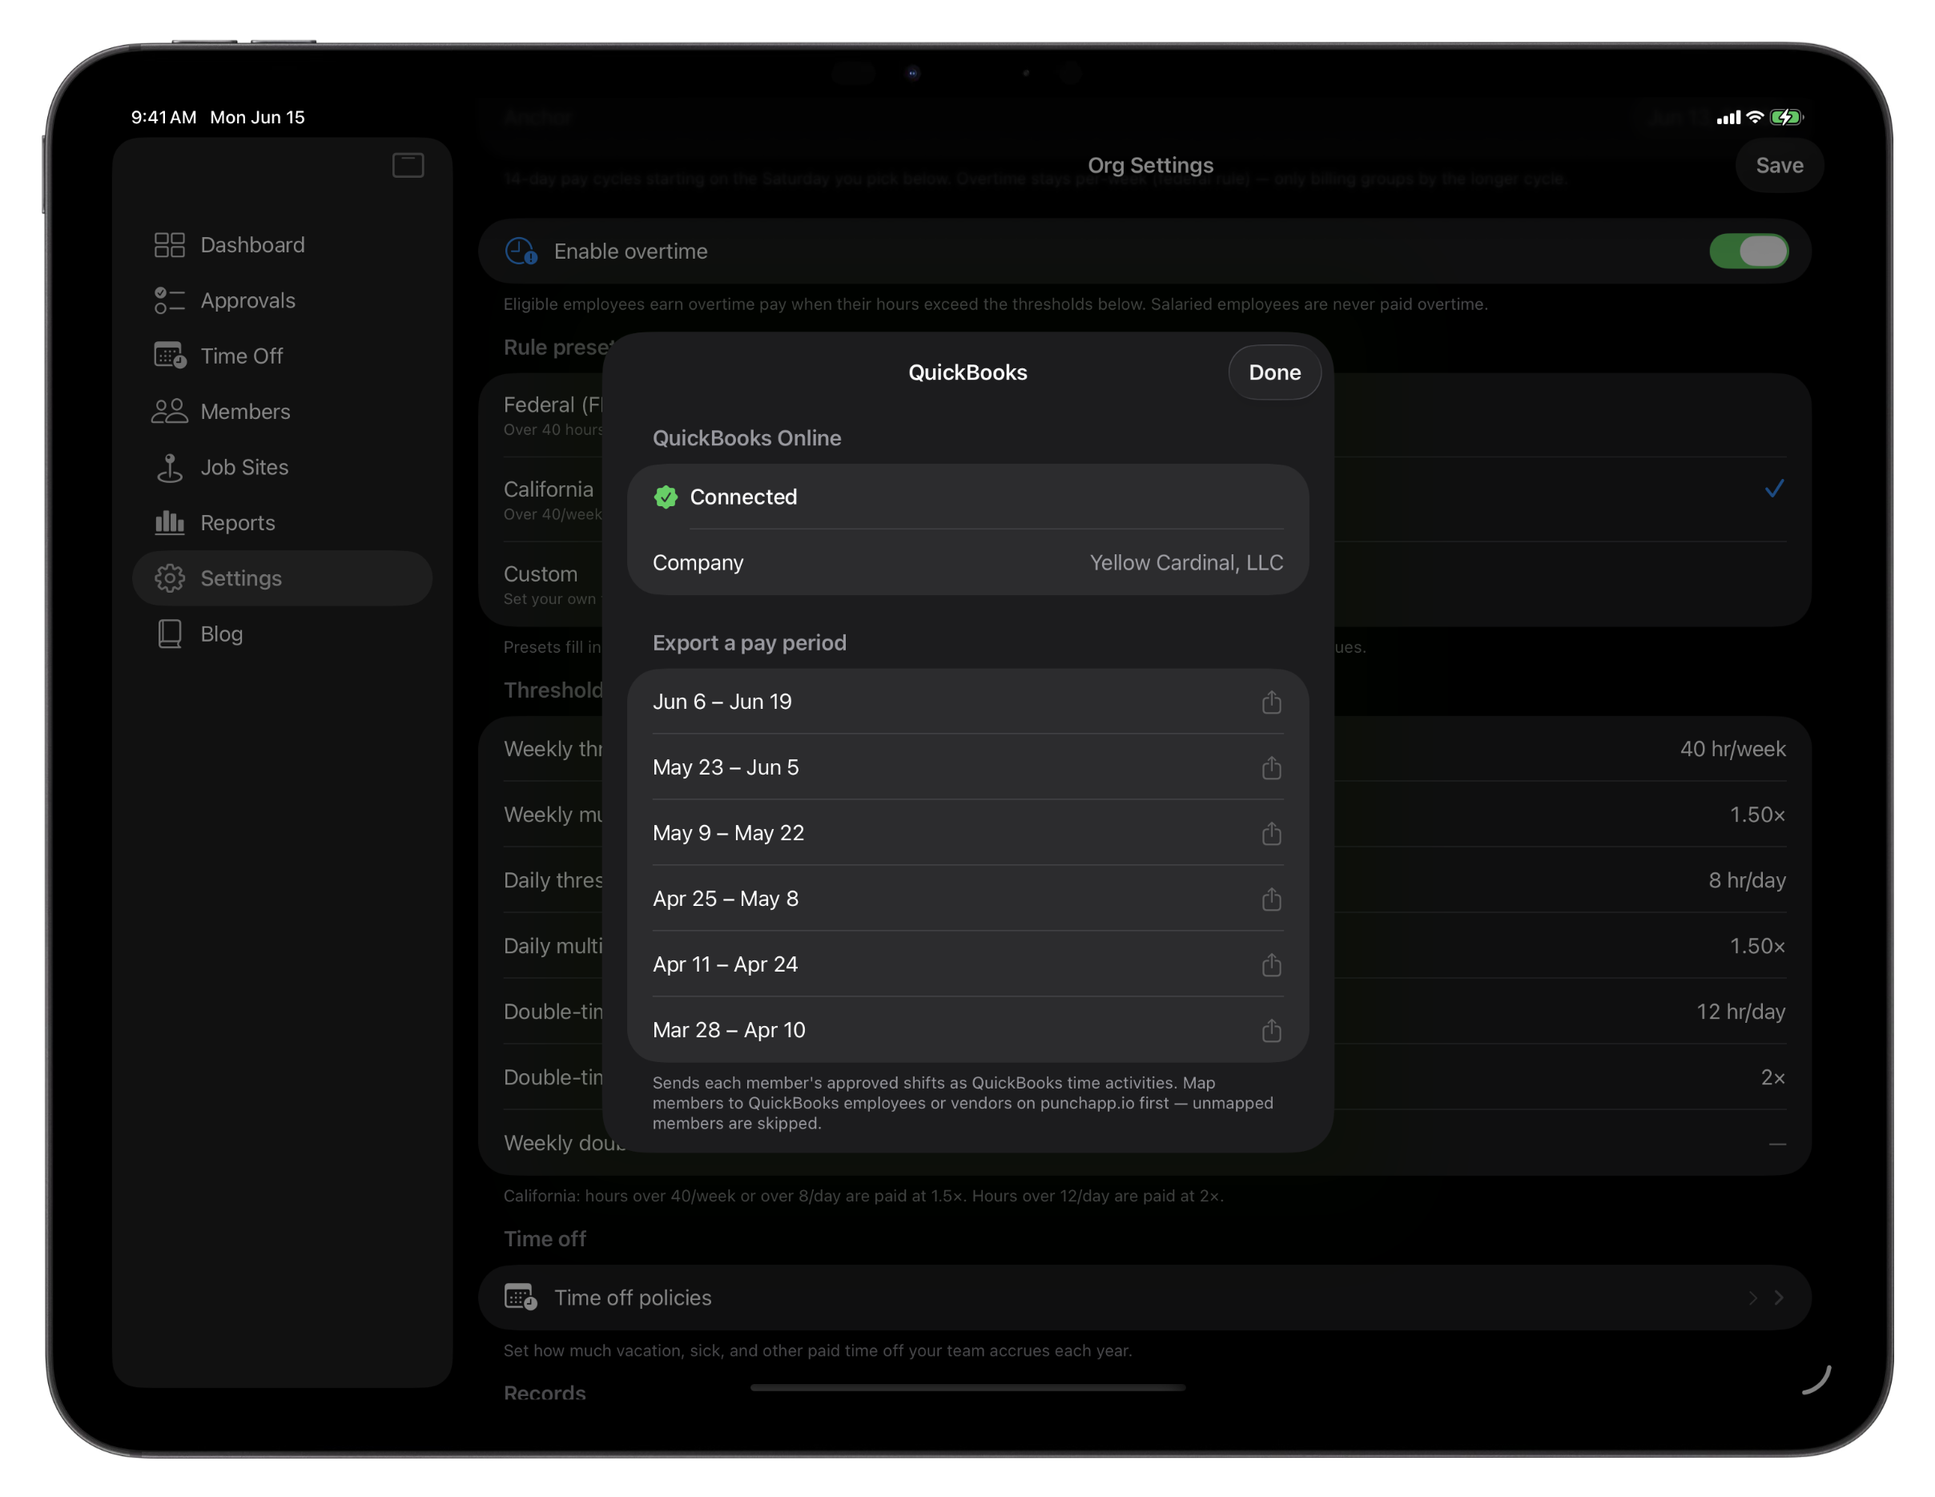This screenshot has height=1497, width=1935.
Task: Tap the Dashboard grid icon
Action: pyautogui.click(x=169, y=244)
